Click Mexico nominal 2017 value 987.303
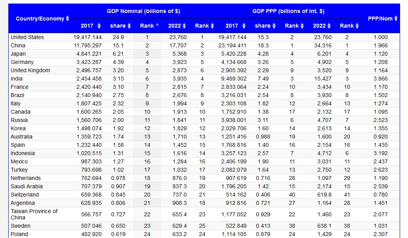Viewport: 408px width, 238px height. pos(91,162)
